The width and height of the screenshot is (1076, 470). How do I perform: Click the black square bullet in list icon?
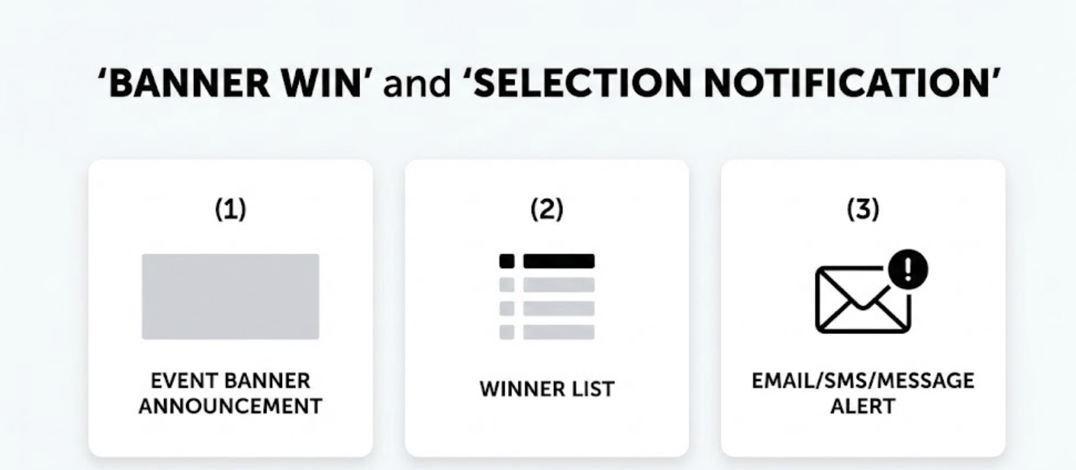tap(507, 261)
